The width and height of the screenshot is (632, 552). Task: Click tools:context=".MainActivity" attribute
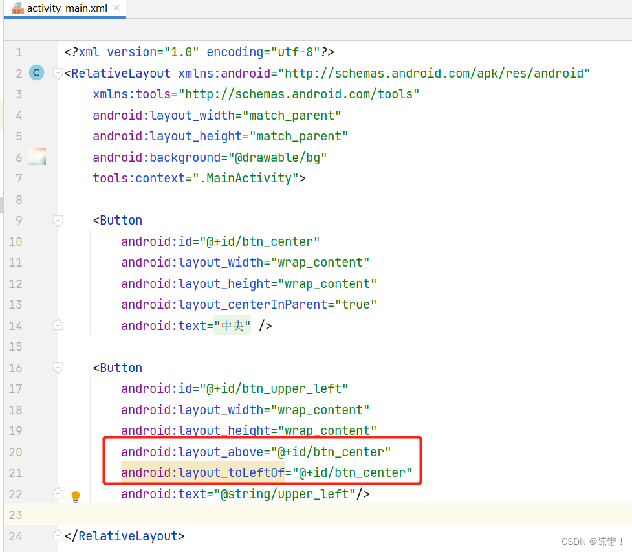pyautogui.click(x=195, y=178)
